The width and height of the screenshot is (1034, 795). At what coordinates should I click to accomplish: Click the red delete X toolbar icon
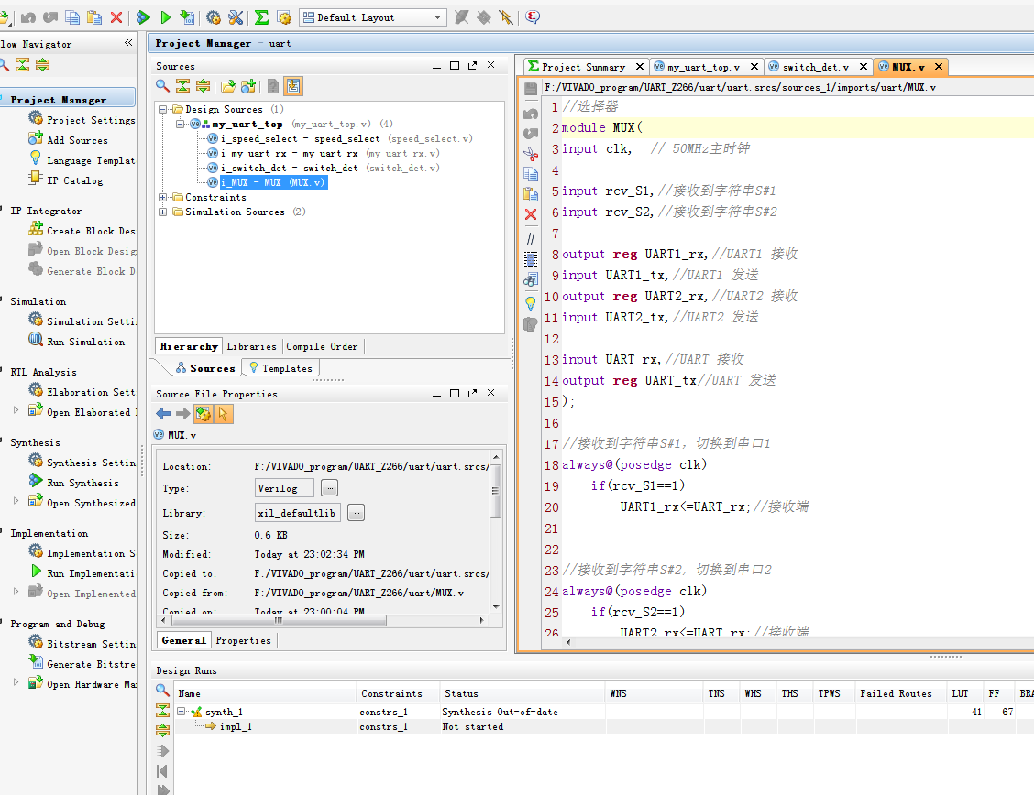(x=116, y=17)
